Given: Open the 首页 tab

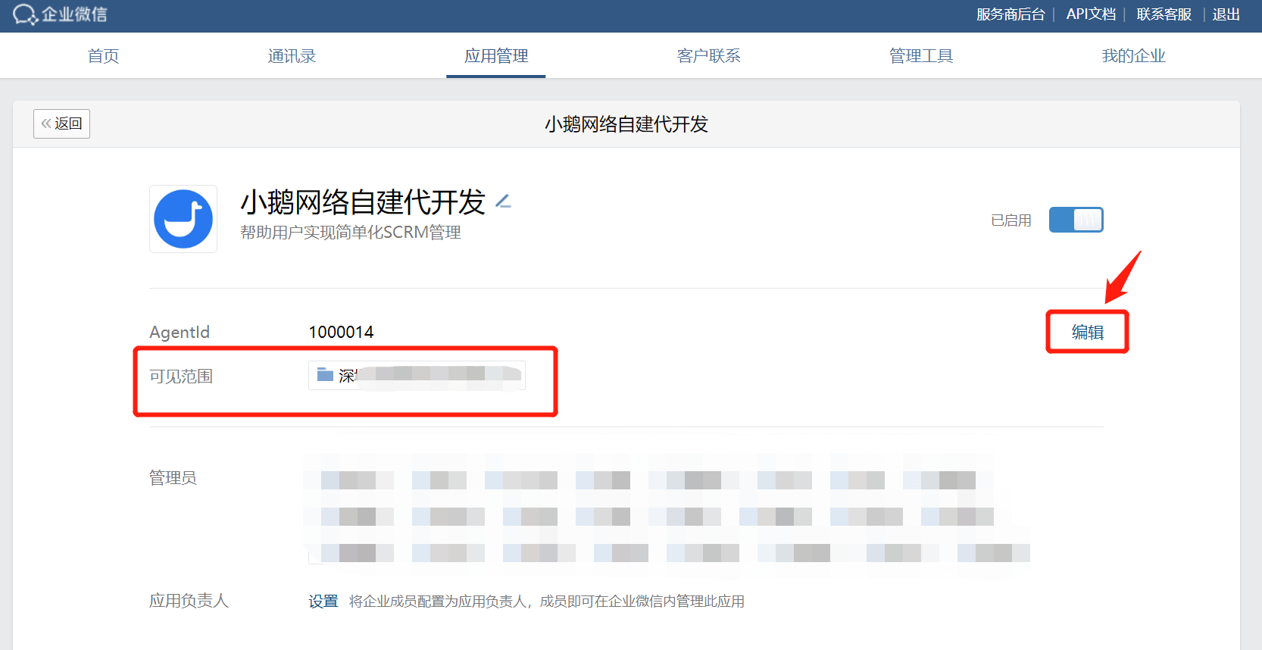Looking at the screenshot, I should click(x=103, y=56).
